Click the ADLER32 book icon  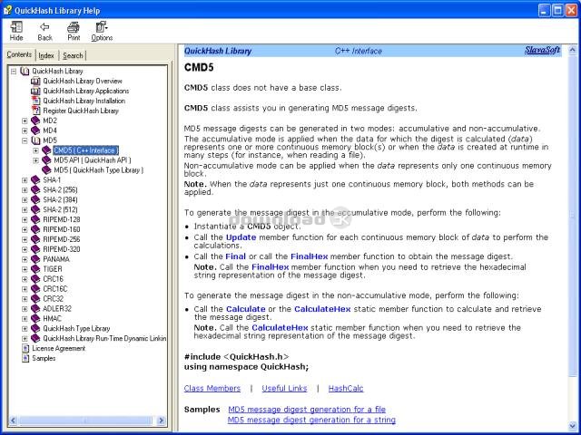[35, 308]
